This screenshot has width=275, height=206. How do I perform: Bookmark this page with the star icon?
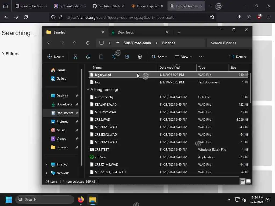click(212, 17)
